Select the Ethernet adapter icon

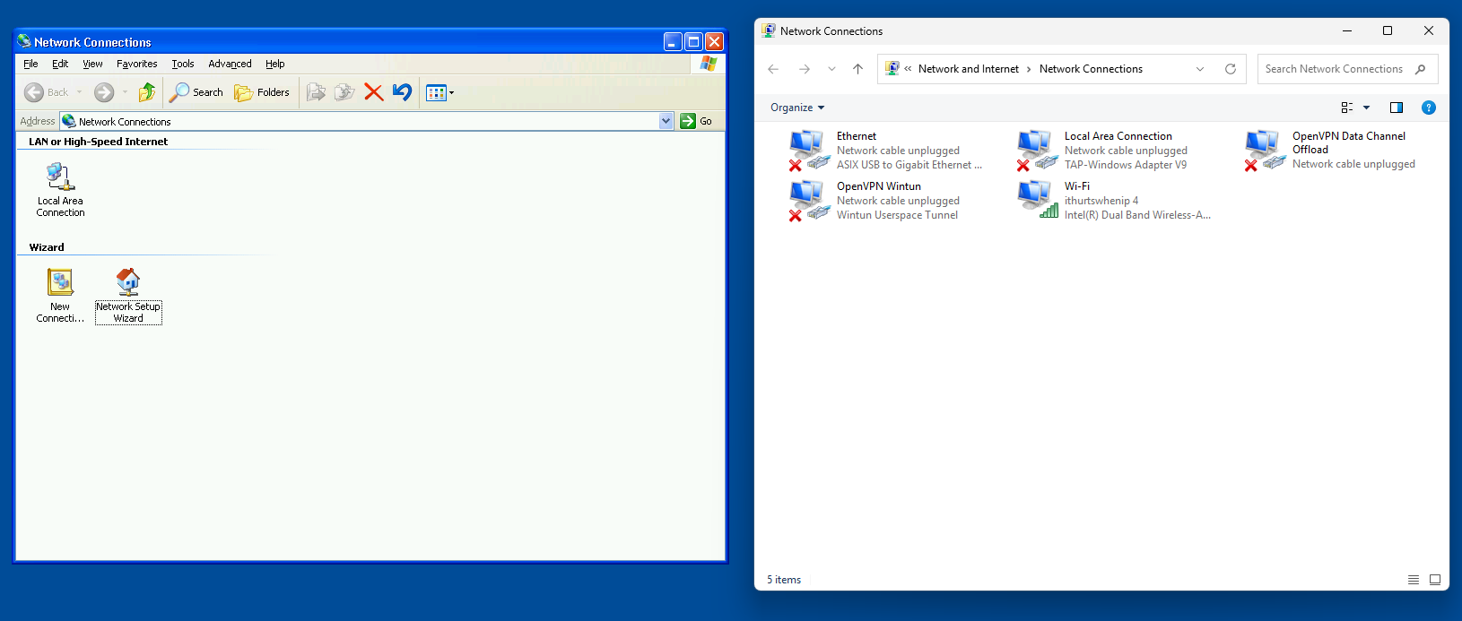pyautogui.click(x=808, y=149)
